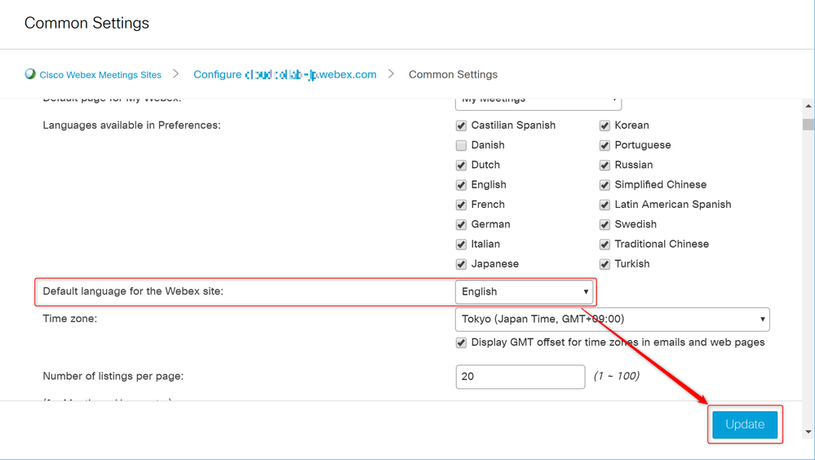Click the '(1 ~ 100)' range hint
This screenshot has height=460, width=815.
coord(617,376)
